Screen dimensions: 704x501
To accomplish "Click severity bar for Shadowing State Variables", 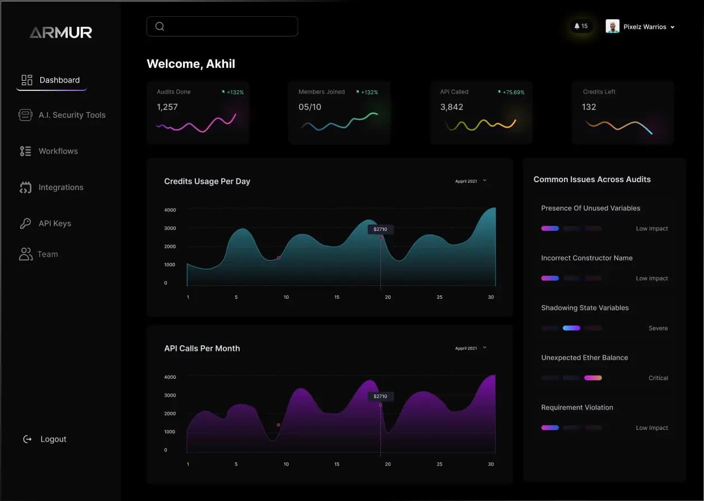I will 571,328.
